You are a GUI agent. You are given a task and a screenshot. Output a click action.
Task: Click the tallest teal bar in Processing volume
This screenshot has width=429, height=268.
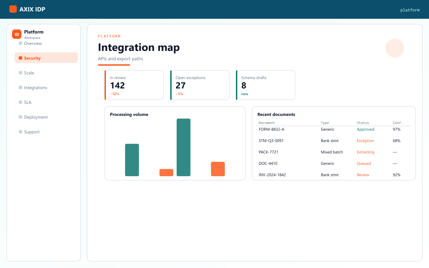pos(184,147)
